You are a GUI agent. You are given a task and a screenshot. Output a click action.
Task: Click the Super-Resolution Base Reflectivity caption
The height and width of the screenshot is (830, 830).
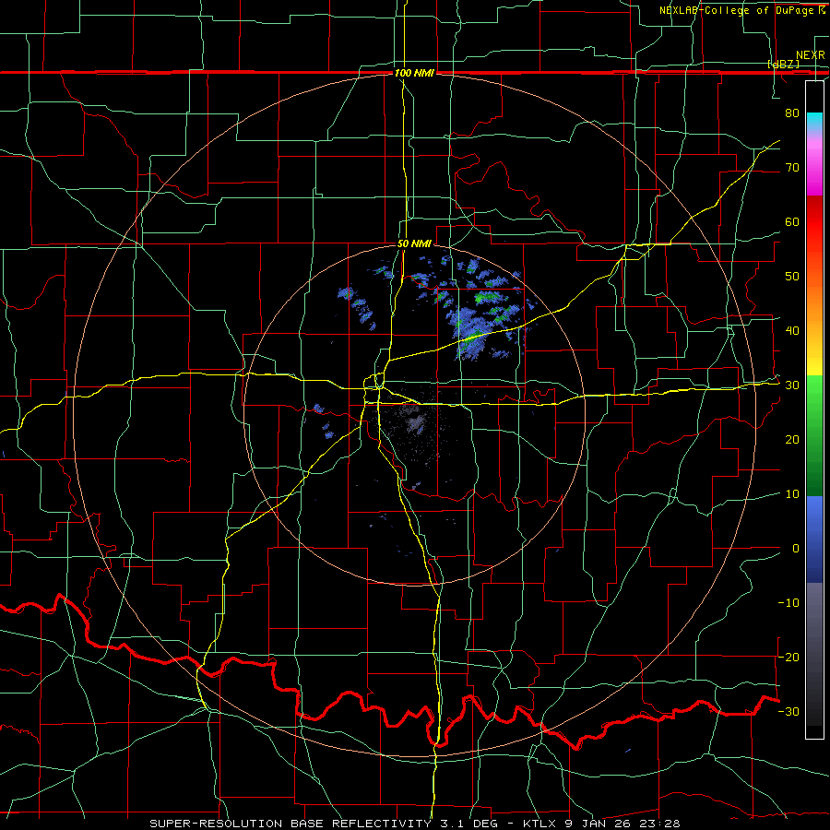(x=414, y=824)
